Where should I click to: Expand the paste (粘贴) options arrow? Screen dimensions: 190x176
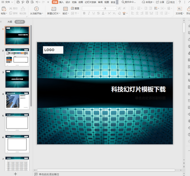[x=6, y=14]
